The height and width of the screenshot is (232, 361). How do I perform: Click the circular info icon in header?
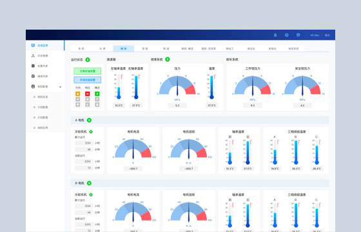287,35
